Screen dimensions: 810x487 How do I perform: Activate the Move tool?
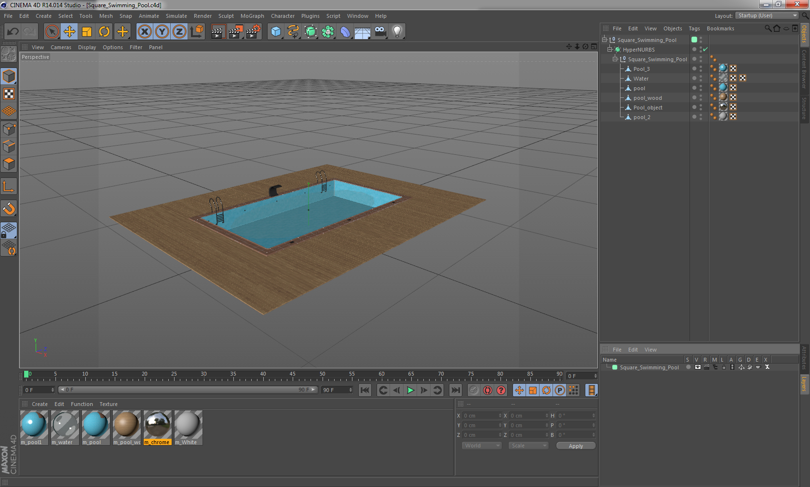click(69, 32)
